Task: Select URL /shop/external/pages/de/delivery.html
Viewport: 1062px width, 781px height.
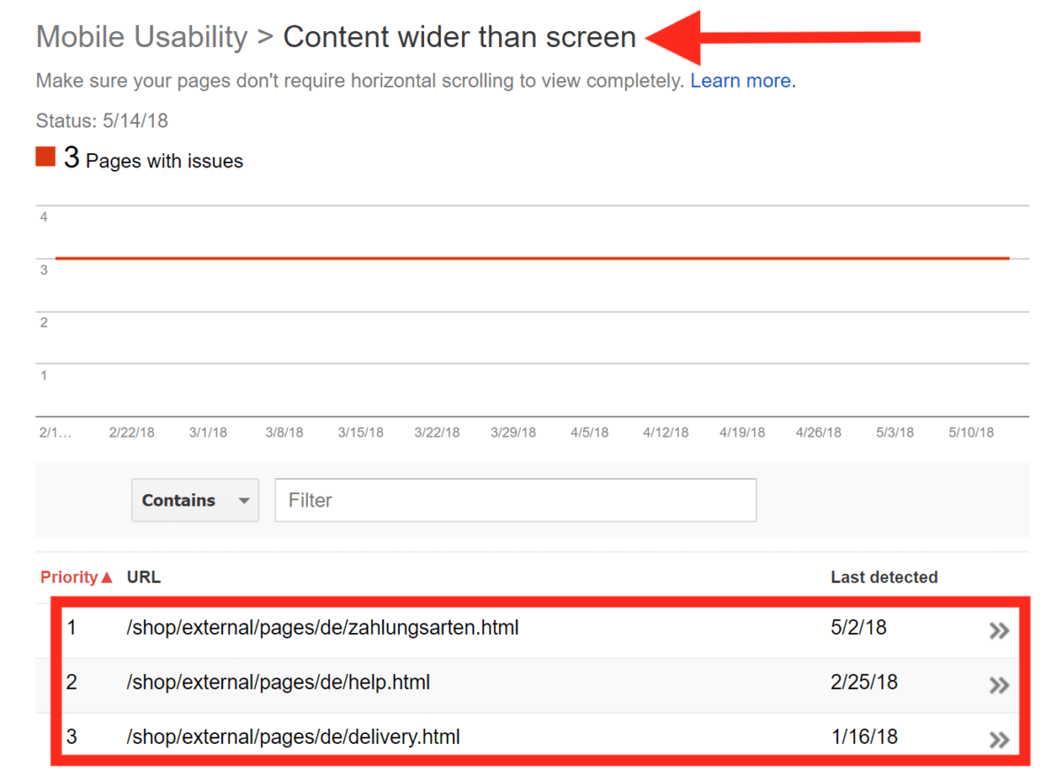Action: click(294, 737)
